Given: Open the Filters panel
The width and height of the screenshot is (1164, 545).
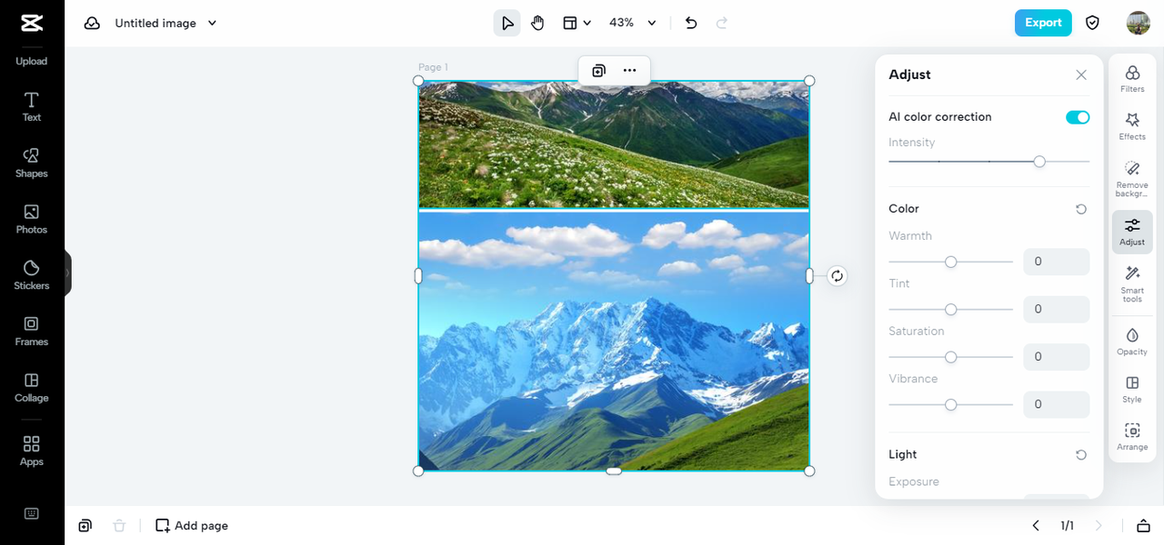Looking at the screenshot, I should [x=1132, y=78].
